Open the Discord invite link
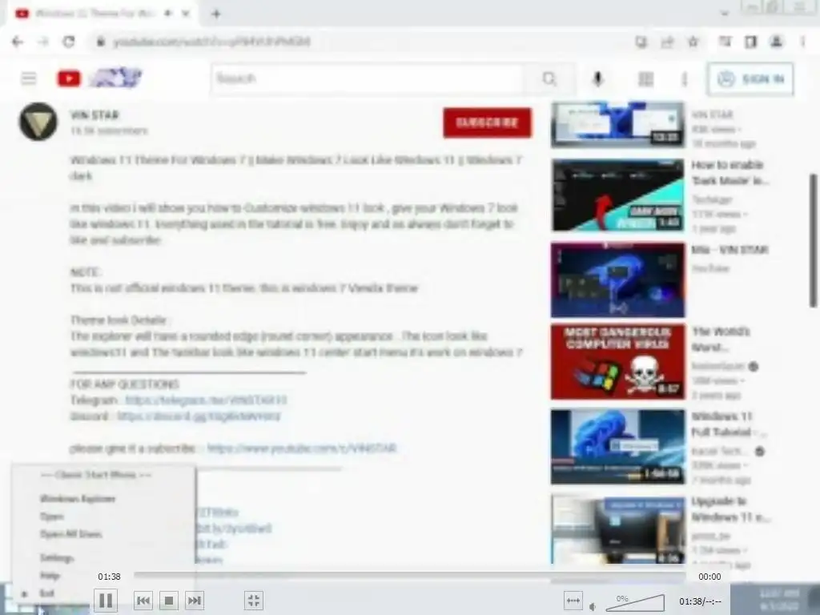 [x=199, y=416]
